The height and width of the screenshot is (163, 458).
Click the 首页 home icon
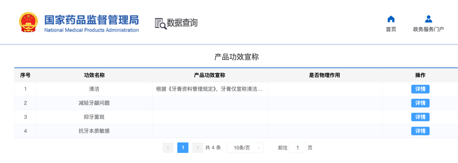pos(391,19)
